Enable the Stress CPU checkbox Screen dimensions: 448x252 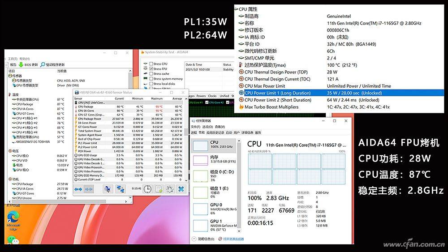tap(151, 64)
